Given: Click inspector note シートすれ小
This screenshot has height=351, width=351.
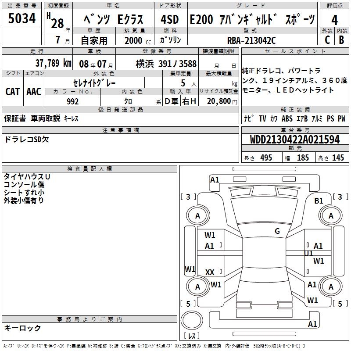Looking at the screenshot, I should (24, 192).
